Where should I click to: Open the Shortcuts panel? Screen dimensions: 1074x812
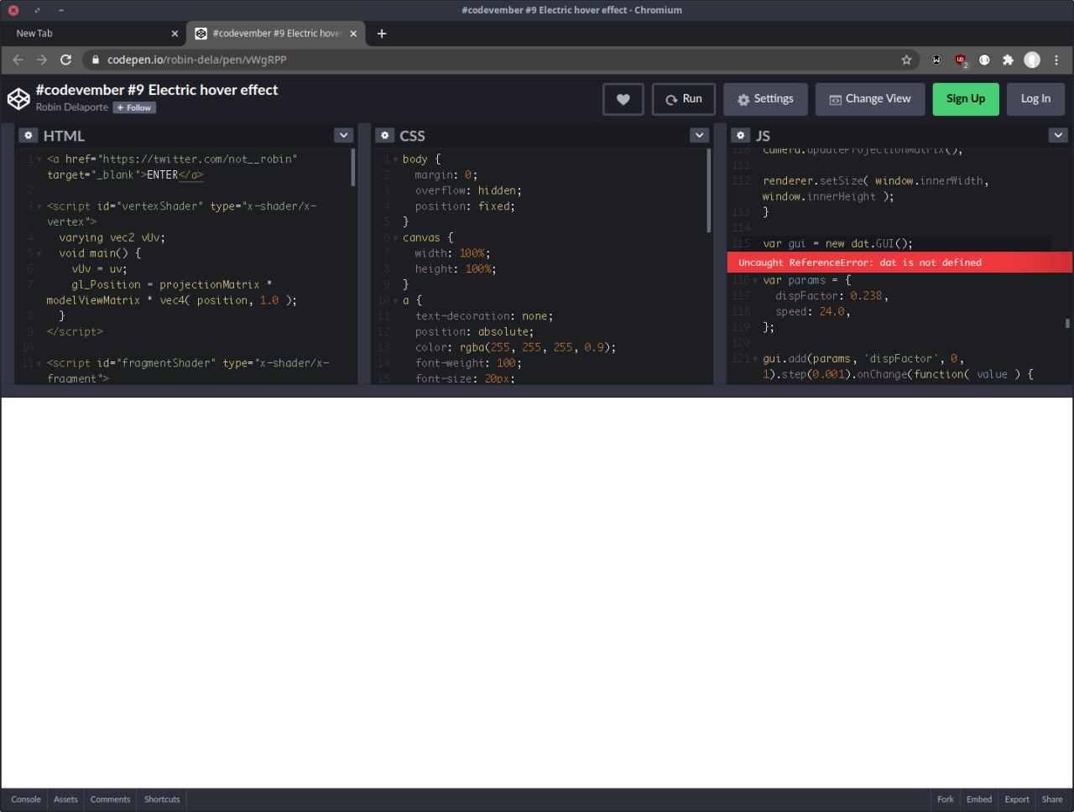162,799
